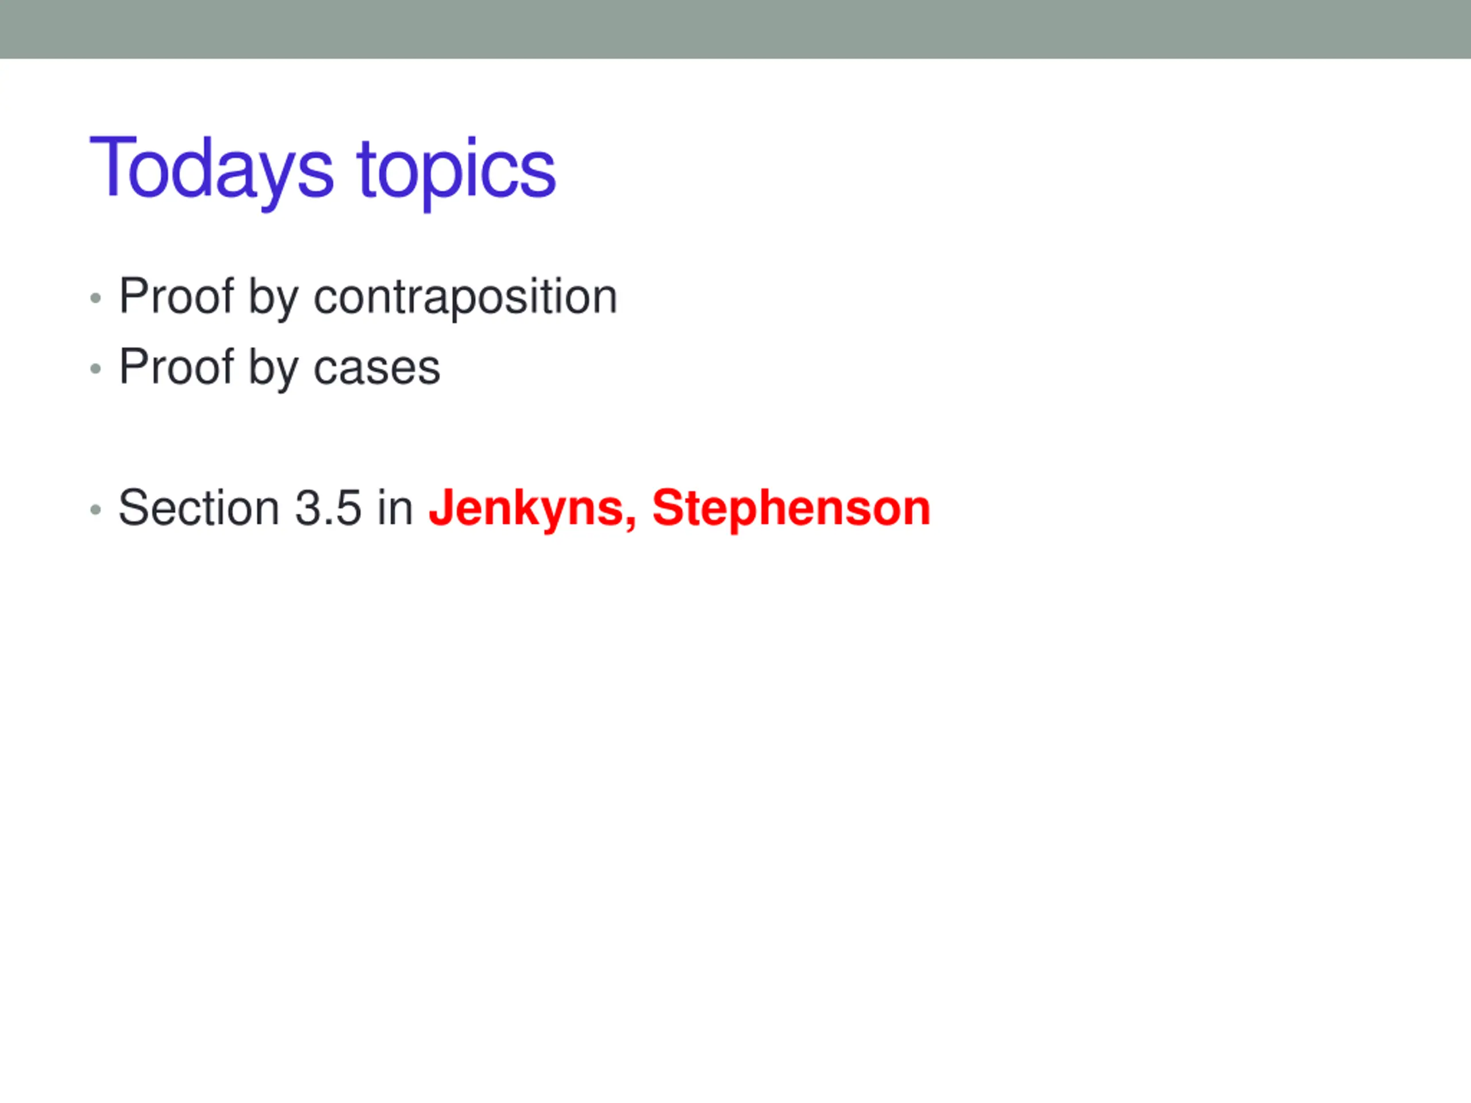
Task: Click the word 'Proof' in first bullet
Action: (176, 296)
